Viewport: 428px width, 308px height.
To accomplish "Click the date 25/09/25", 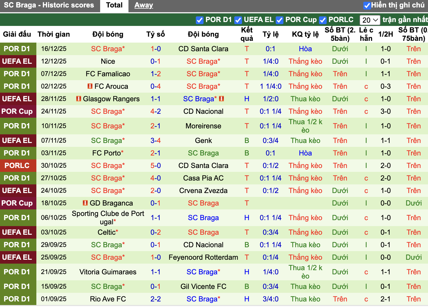I will [x=54, y=257].
